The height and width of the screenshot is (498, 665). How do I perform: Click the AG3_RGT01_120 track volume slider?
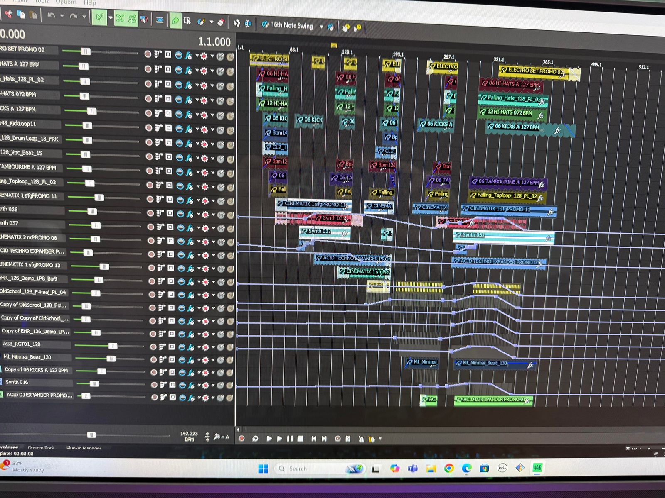(x=112, y=346)
